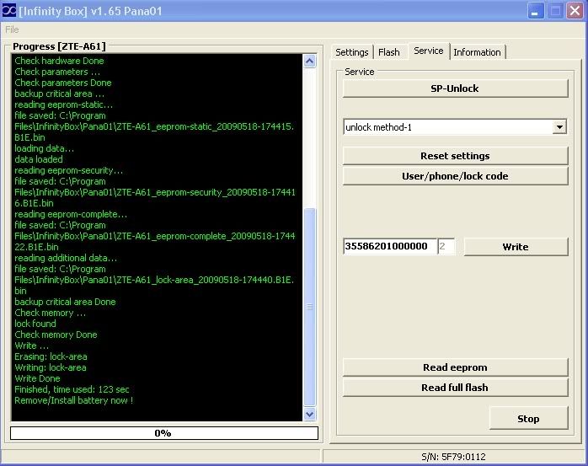Click log line "Erasing: lock-area"
Viewport: 588px width, 466px height.
tap(51, 356)
